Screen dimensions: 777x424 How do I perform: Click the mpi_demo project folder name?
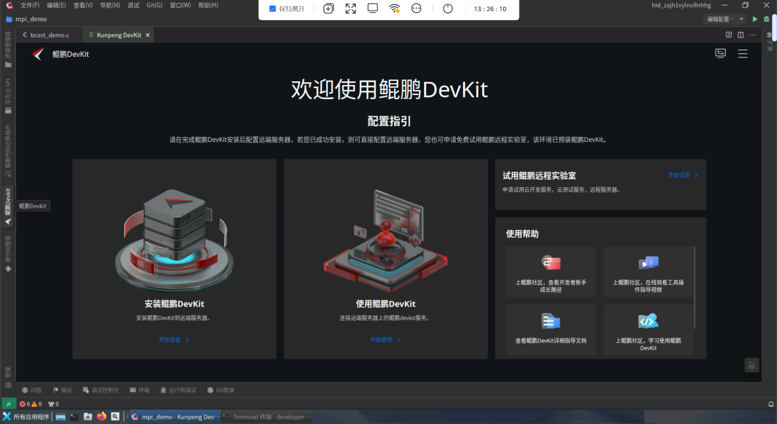pyautogui.click(x=31, y=19)
